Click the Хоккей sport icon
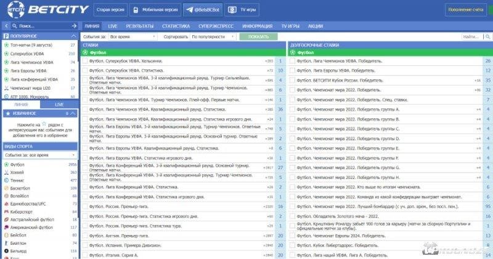The image size is (493, 259). click(x=6, y=172)
